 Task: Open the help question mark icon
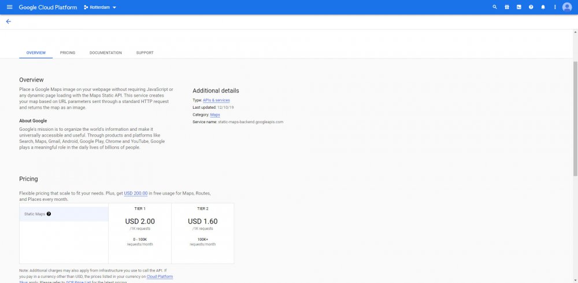click(x=531, y=7)
